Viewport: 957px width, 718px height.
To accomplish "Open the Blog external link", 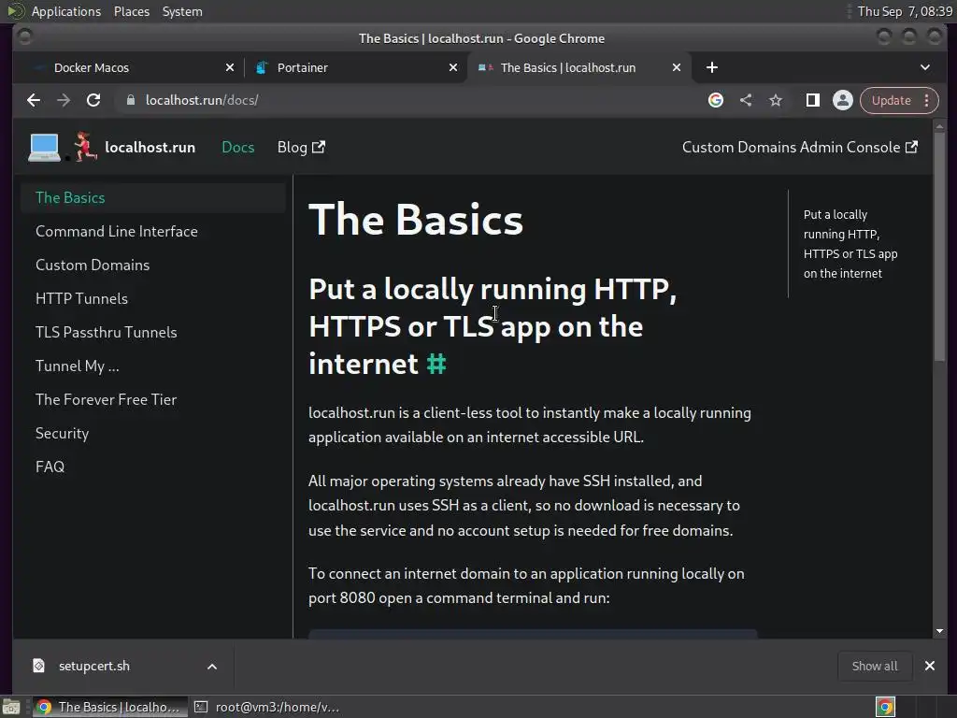I will (301, 147).
